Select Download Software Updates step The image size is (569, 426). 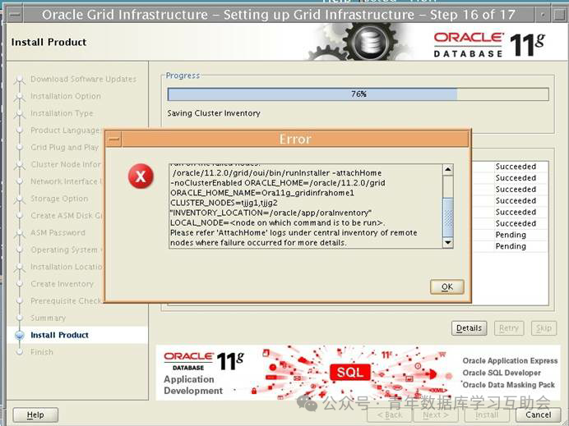pos(84,79)
